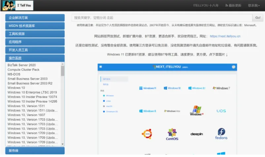Click the Go! search button
The width and height of the screenshot is (265, 157).
coord(258,18)
